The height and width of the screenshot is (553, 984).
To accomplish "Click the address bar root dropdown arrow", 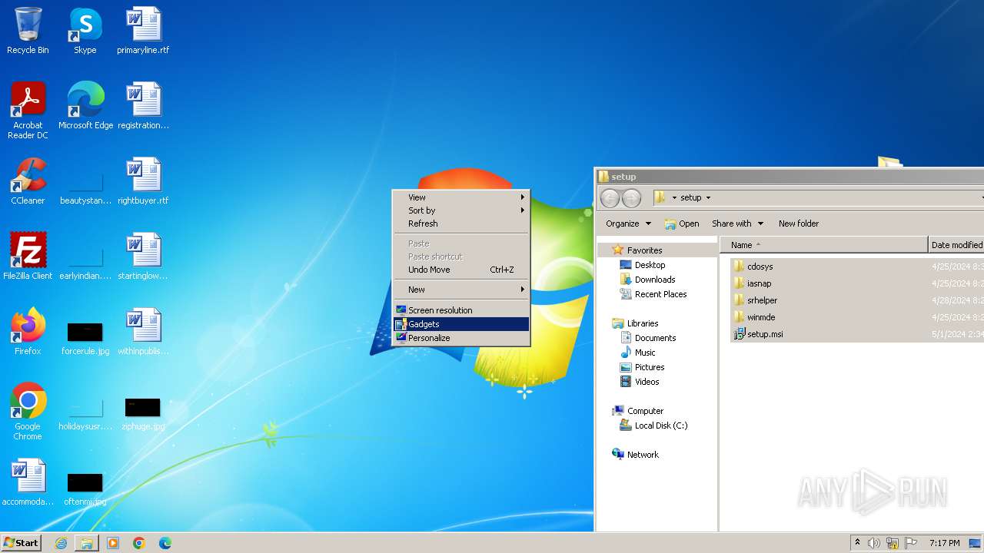I will click(674, 197).
